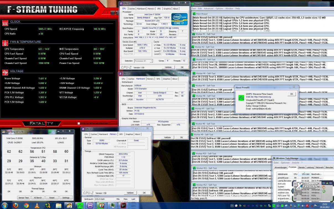This screenshot has width=334, height=209.
Task: Open the Graphics tab in CPU-Z Mainboard window
Action: click(167, 79)
